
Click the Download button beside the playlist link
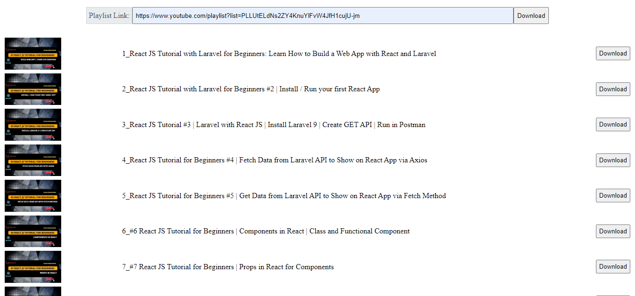click(x=531, y=16)
